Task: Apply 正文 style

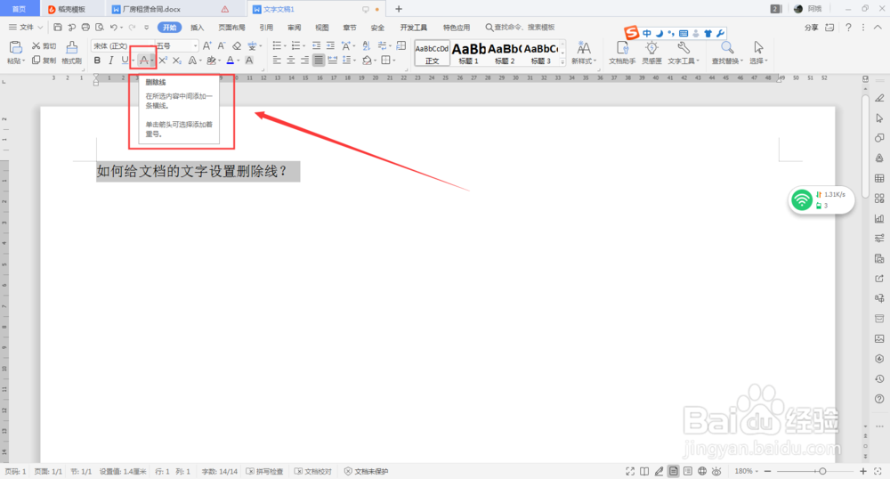Action: (x=432, y=53)
